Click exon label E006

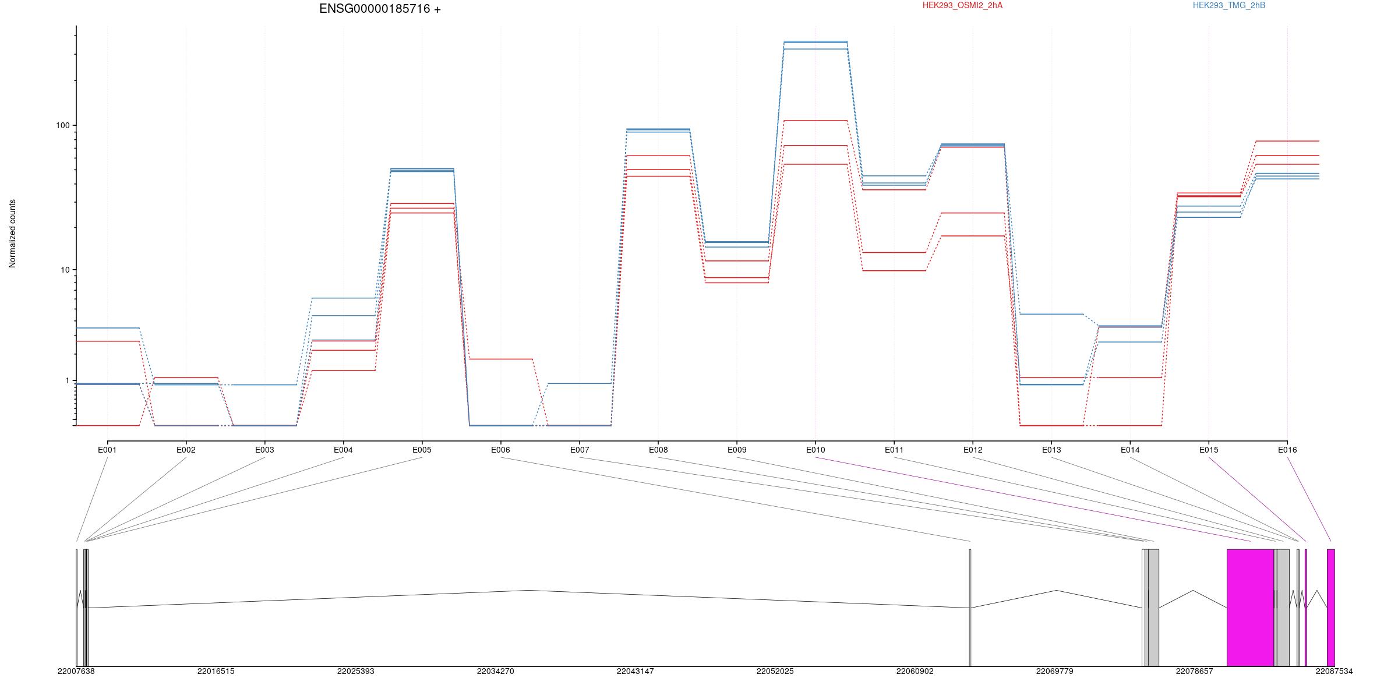(x=500, y=450)
